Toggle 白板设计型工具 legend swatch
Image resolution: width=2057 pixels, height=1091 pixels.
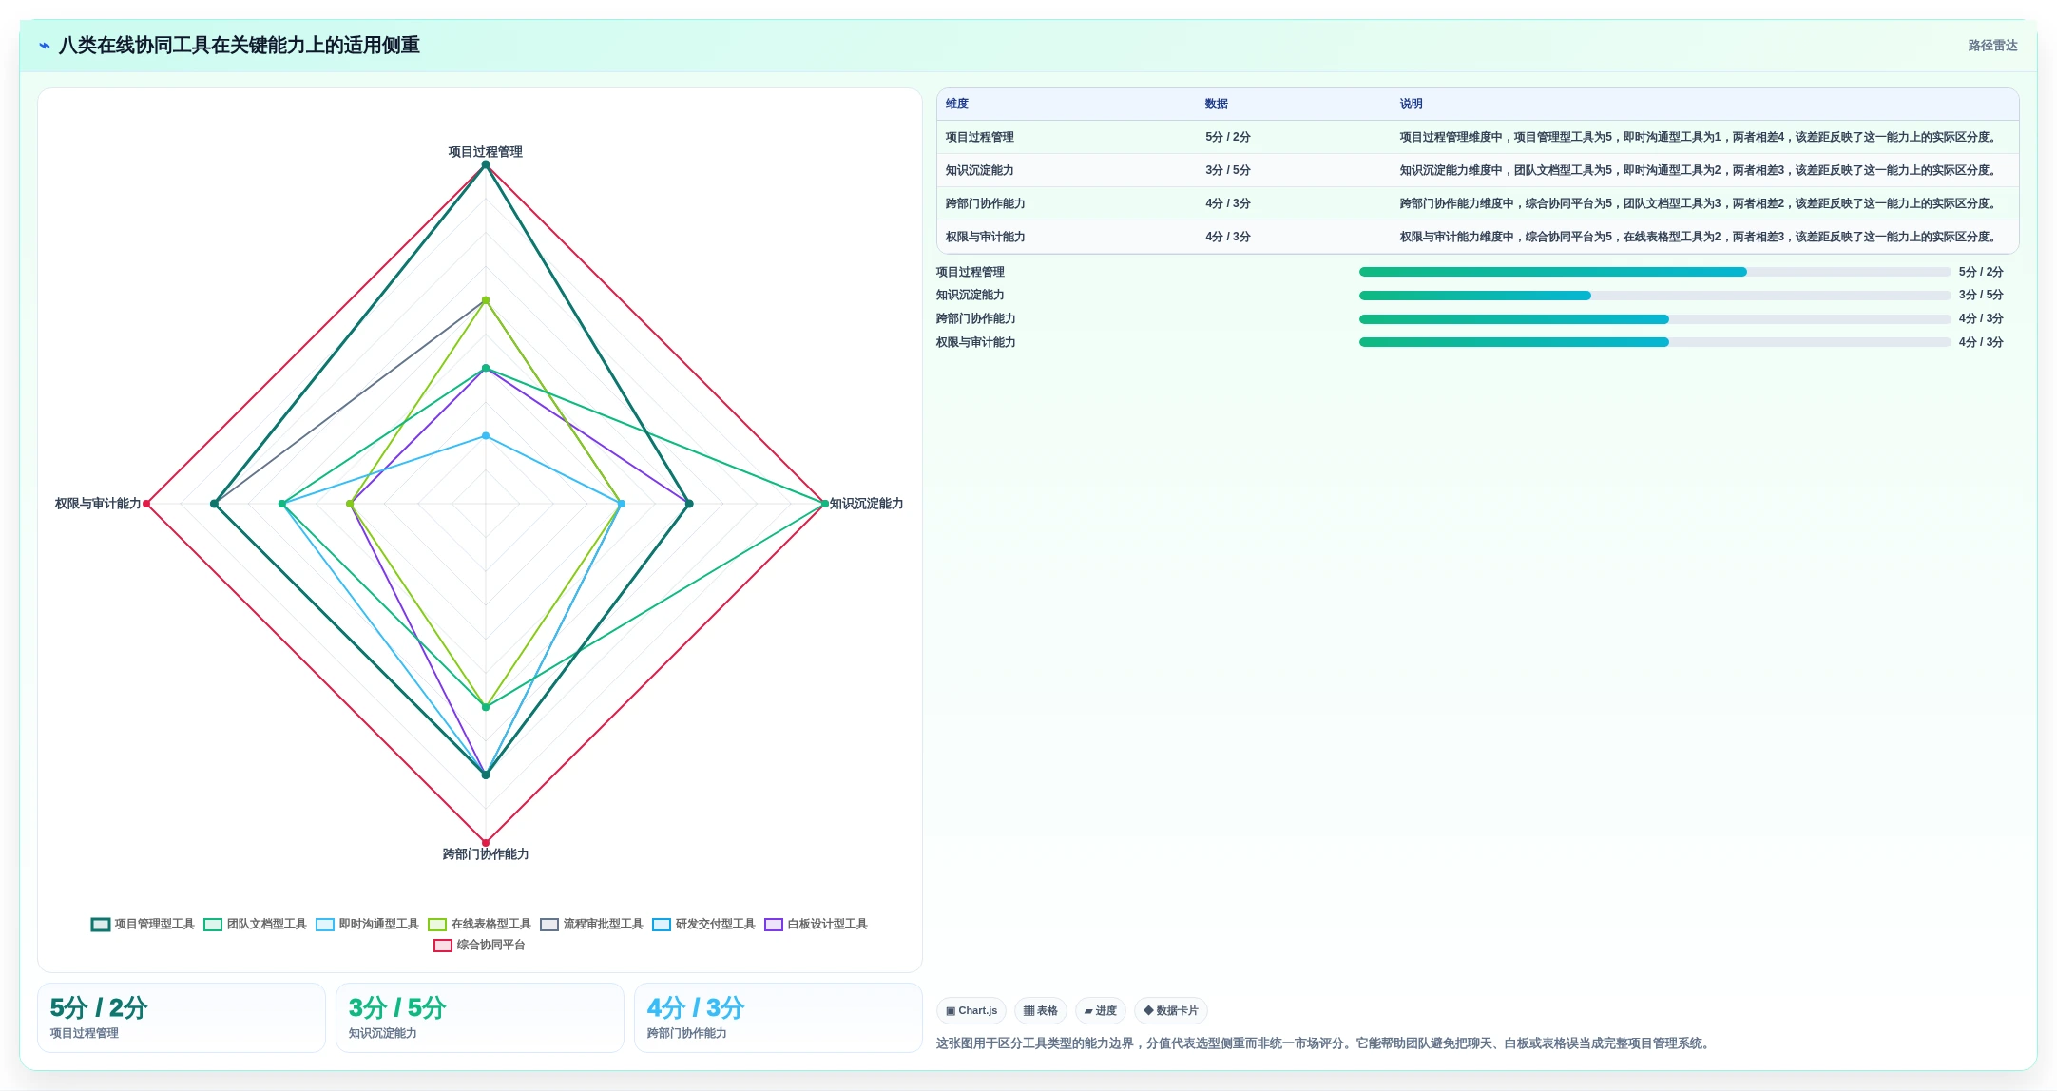[x=774, y=924]
